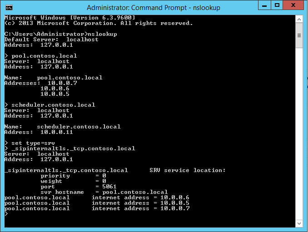
Task: Click the 'Address: 10.0.0.11' line
Action: coord(39,132)
